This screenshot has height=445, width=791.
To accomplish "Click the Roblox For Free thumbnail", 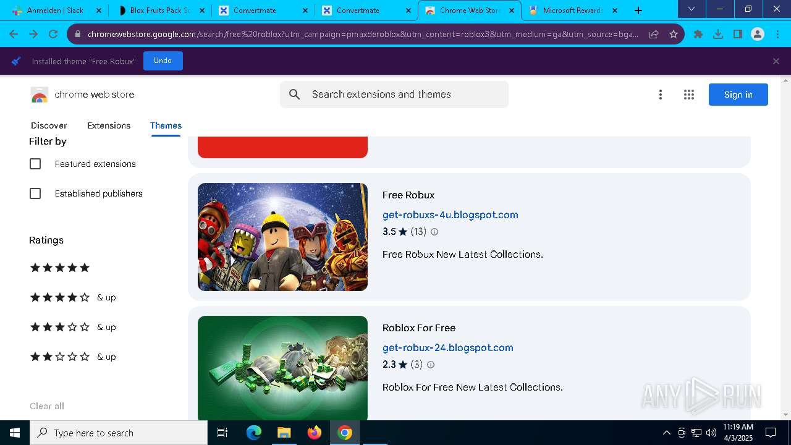I will click(x=282, y=368).
